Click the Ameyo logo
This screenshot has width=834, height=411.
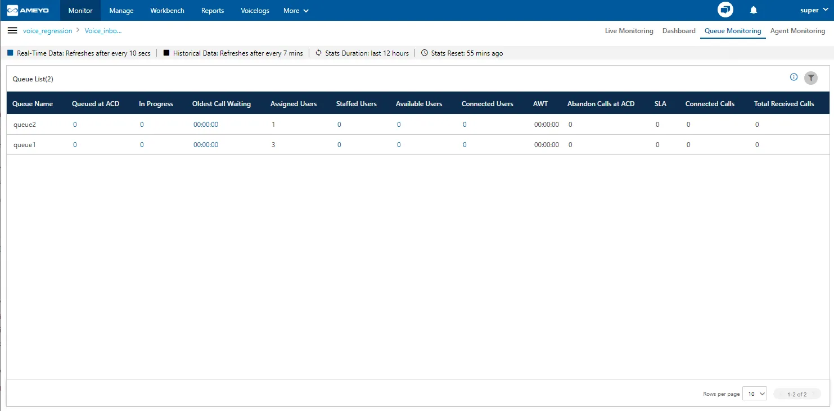coord(28,10)
